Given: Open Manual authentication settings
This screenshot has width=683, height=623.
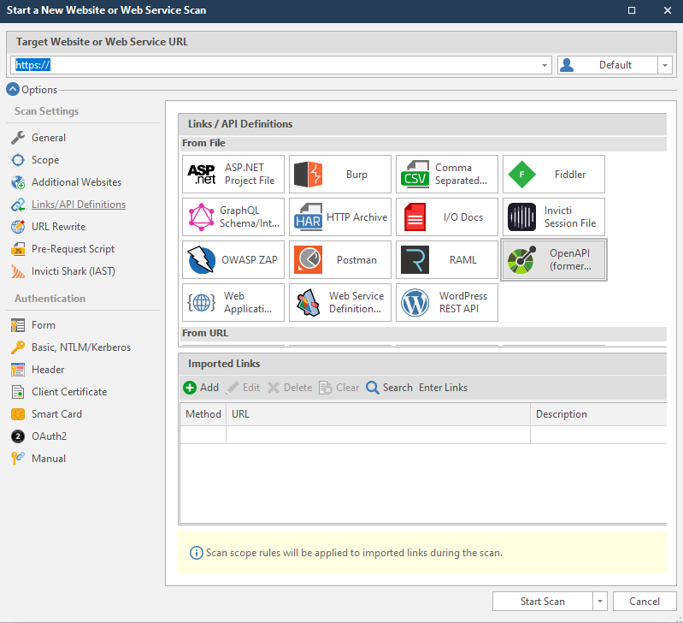Looking at the screenshot, I should 49,458.
